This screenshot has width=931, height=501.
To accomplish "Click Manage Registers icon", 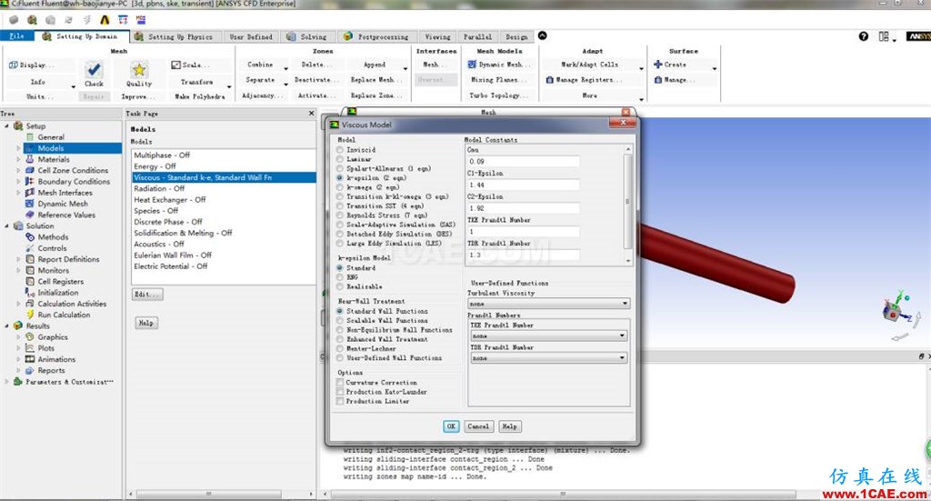I will pos(549,79).
